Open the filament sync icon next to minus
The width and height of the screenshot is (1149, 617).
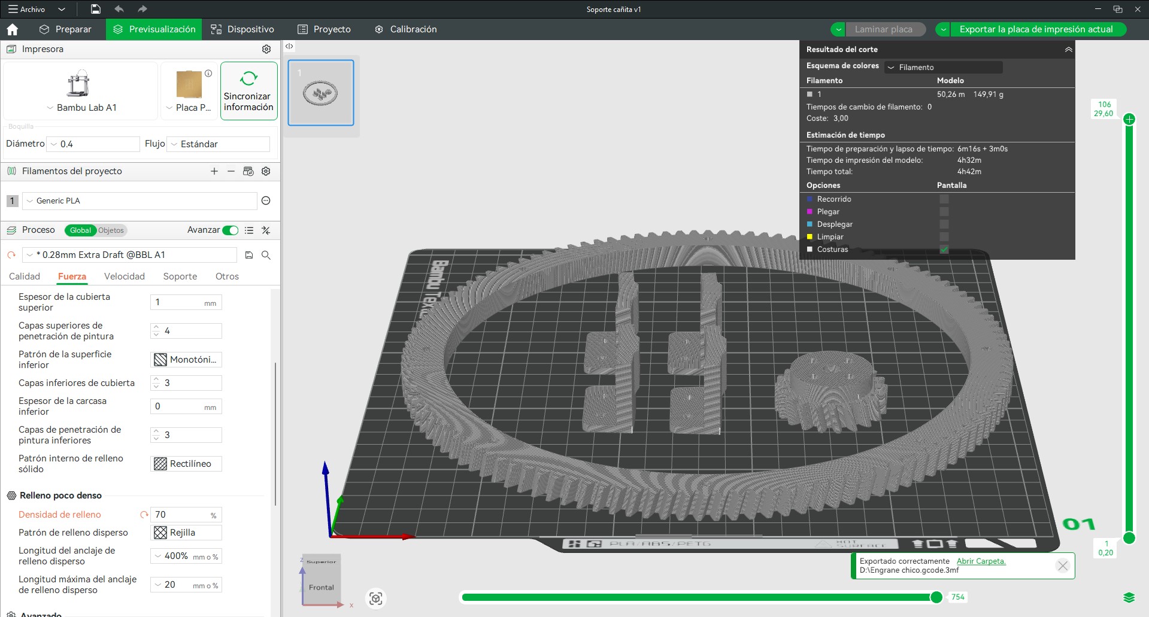tap(248, 171)
